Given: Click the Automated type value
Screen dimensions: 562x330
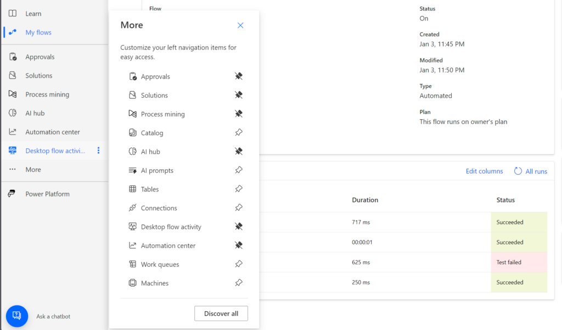Looking at the screenshot, I should (x=436, y=96).
